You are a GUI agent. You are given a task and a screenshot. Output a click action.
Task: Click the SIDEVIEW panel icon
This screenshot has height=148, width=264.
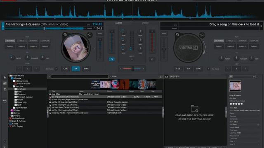coord(167,77)
